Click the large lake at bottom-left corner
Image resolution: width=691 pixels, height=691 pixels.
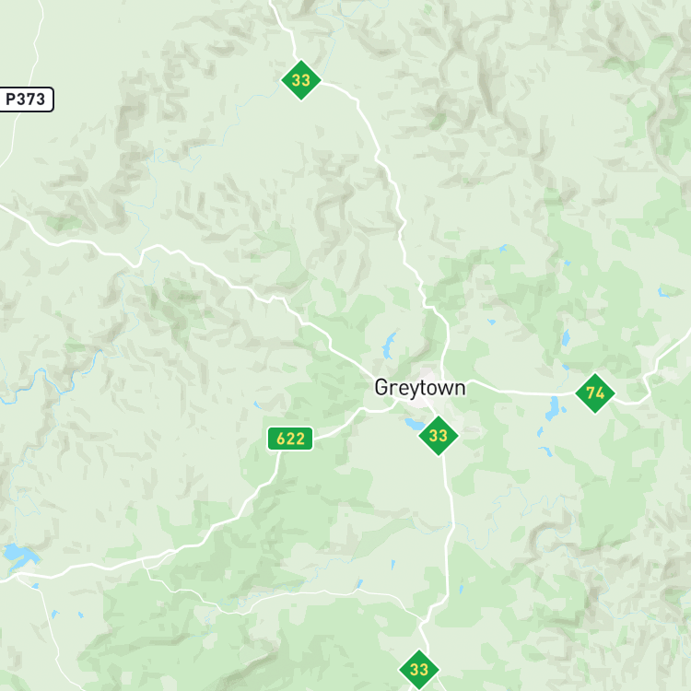point(18,556)
